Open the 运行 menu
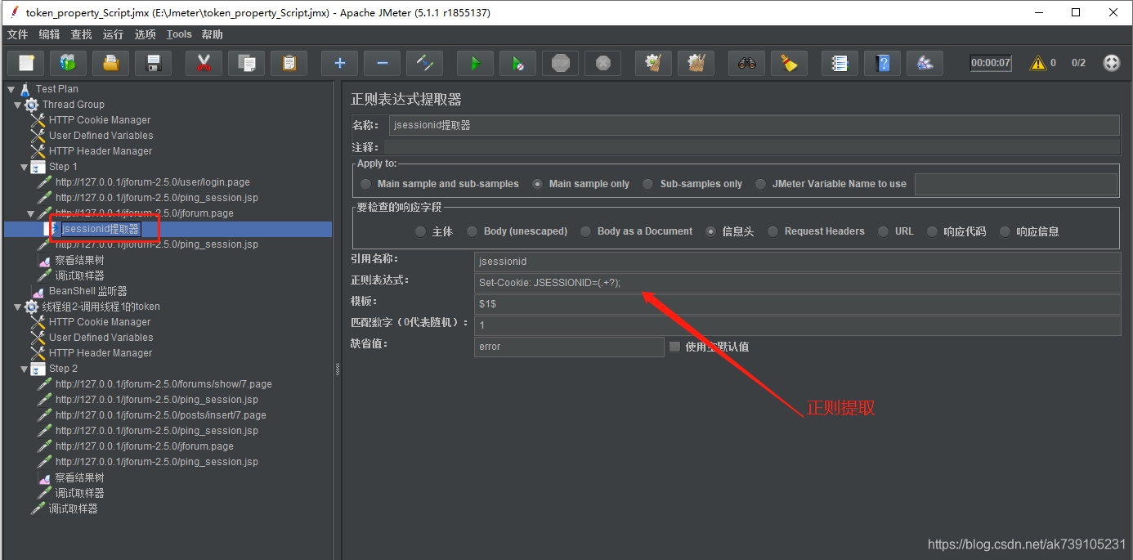The width and height of the screenshot is (1133, 560). coord(113,34)
